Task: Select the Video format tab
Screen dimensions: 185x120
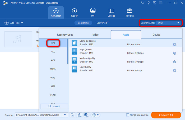Action: pyautogui.click(x=95, y=35)
